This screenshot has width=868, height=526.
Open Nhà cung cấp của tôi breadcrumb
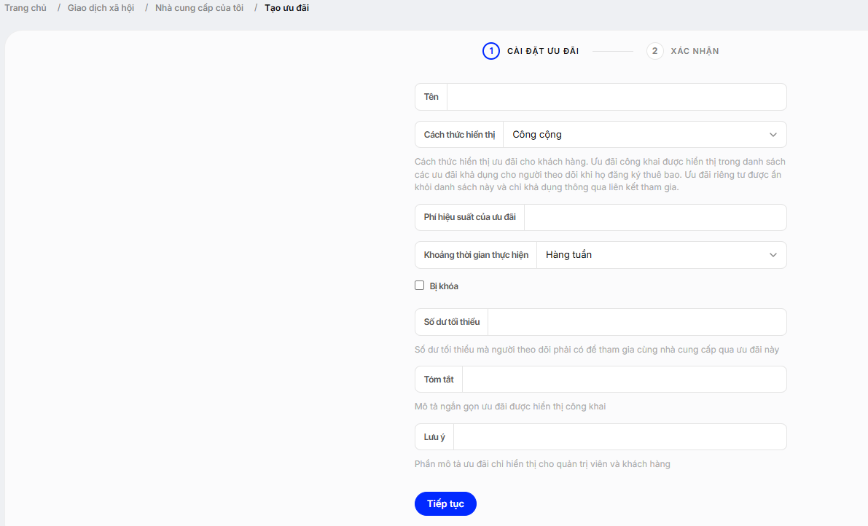(x=199, y=8)
